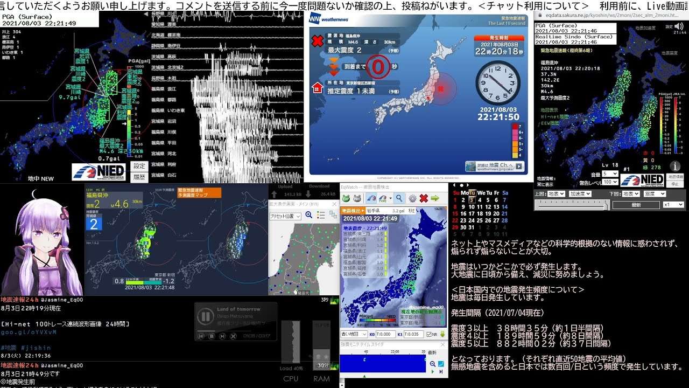Open the x1 playback speed dropdown
The image size is (689, 388).
click(673, 205)
